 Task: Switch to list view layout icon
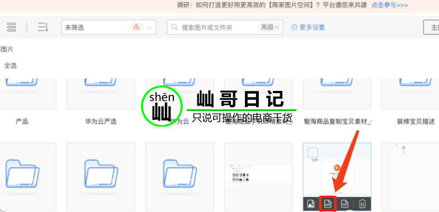coord(12,27)
